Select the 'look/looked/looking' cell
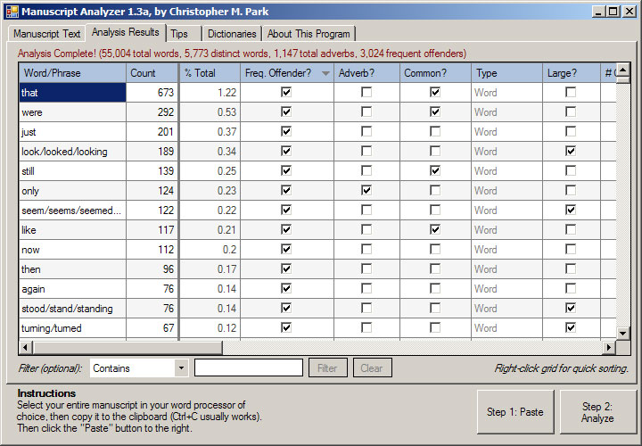The image size is (642, 446). click(x=72, y=152)
